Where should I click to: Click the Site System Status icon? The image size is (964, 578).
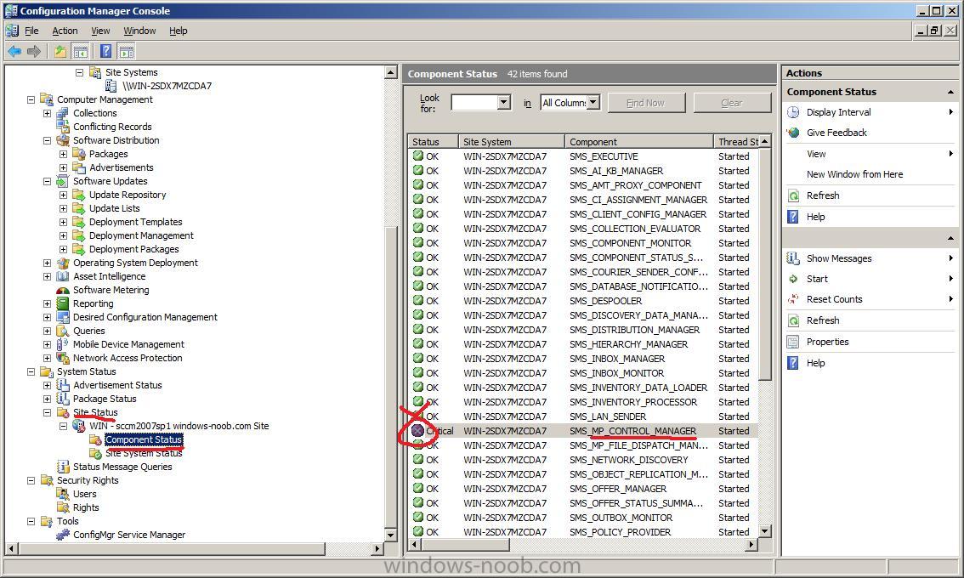[94, 453]
